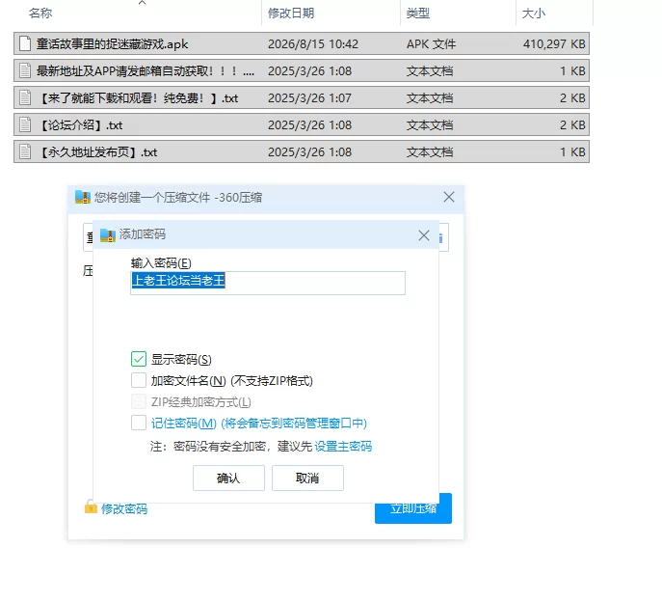This screenshot has width=662, height=602.
Task: Select the 童话故事里的捉迷藏游戏.apk file name
Action: tap(112, 44)
